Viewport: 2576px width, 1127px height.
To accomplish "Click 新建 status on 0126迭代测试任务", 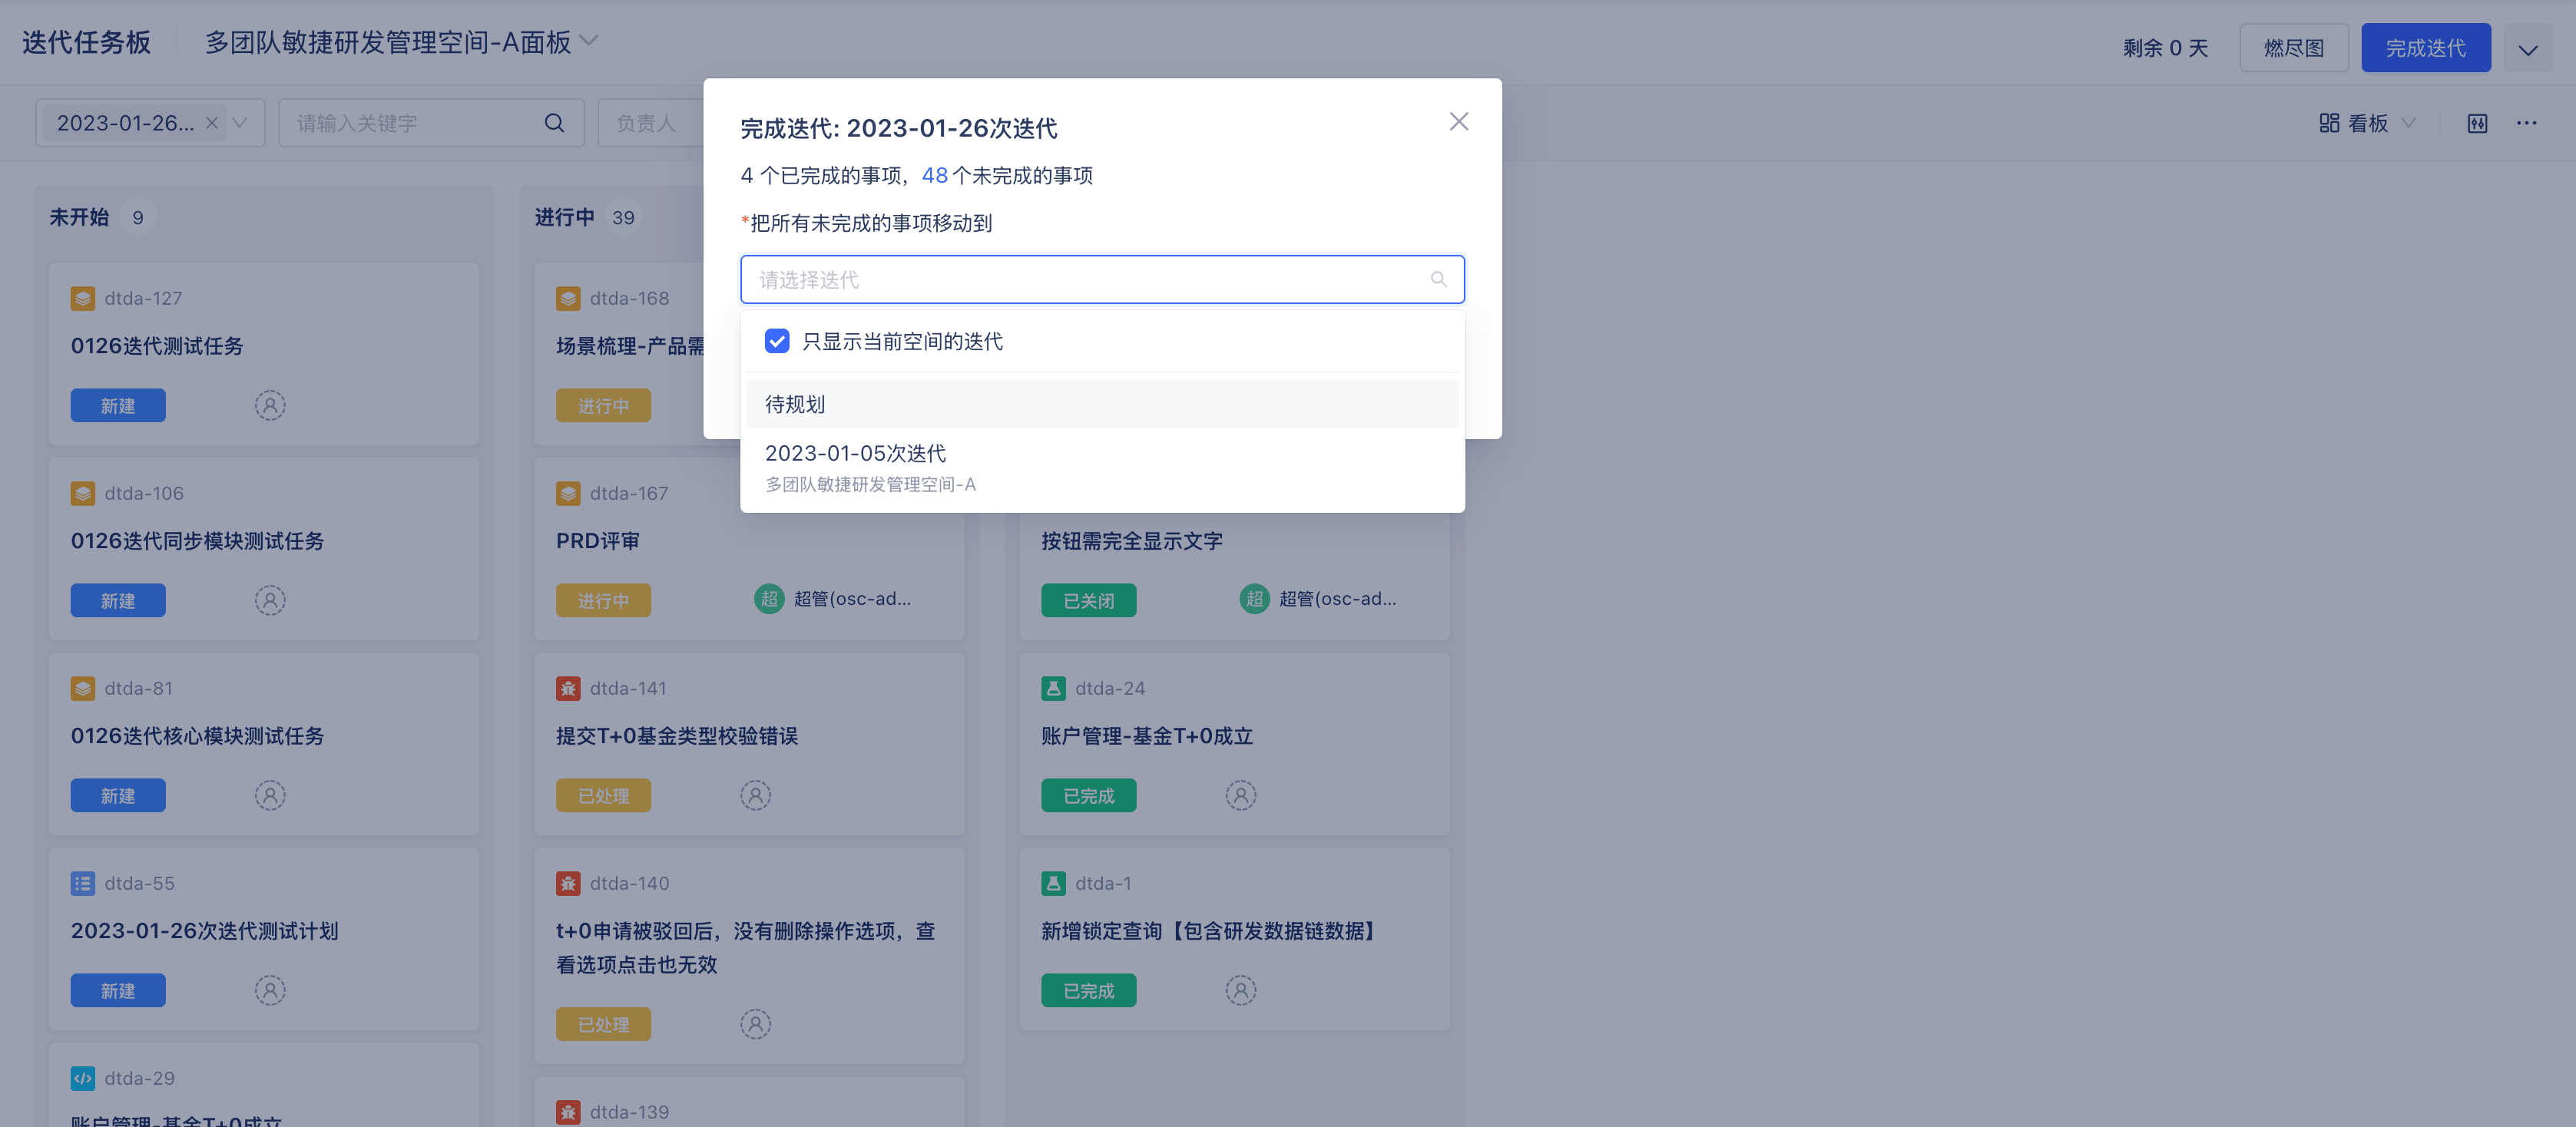I will 118,405.
